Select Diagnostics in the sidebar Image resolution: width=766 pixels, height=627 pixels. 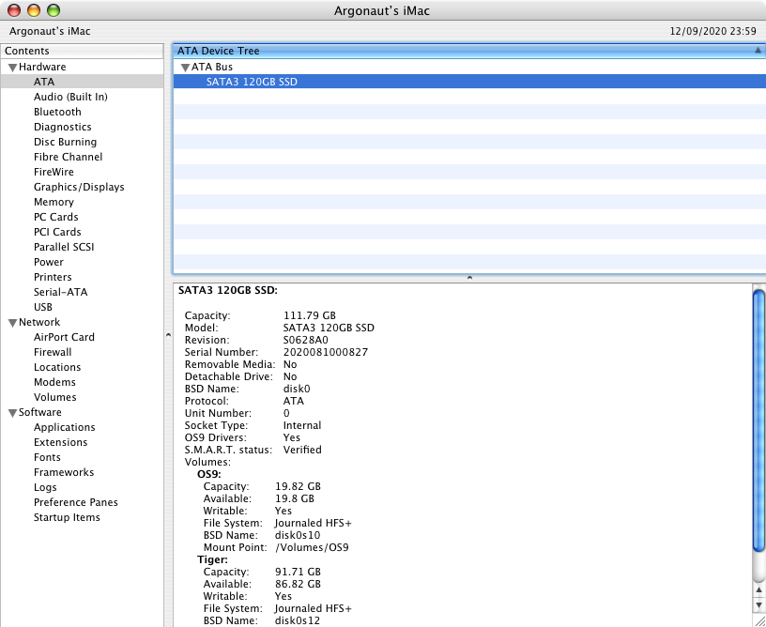click(63, 127)
